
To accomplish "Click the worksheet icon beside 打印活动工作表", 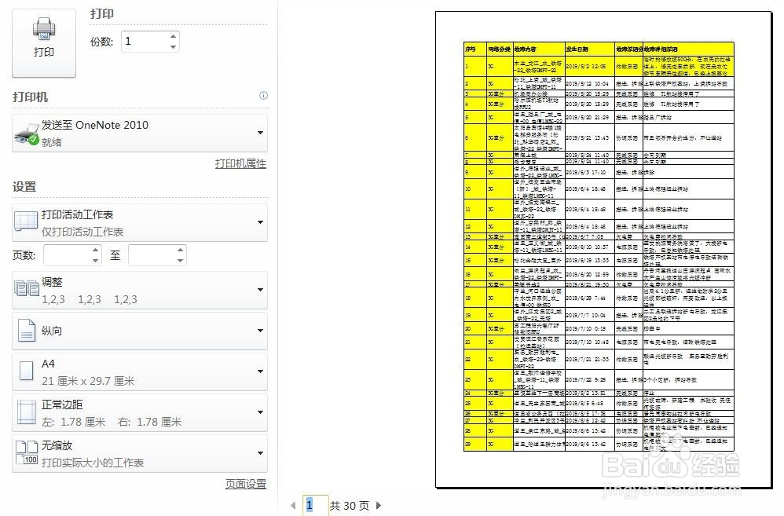I will coord(26,221).
